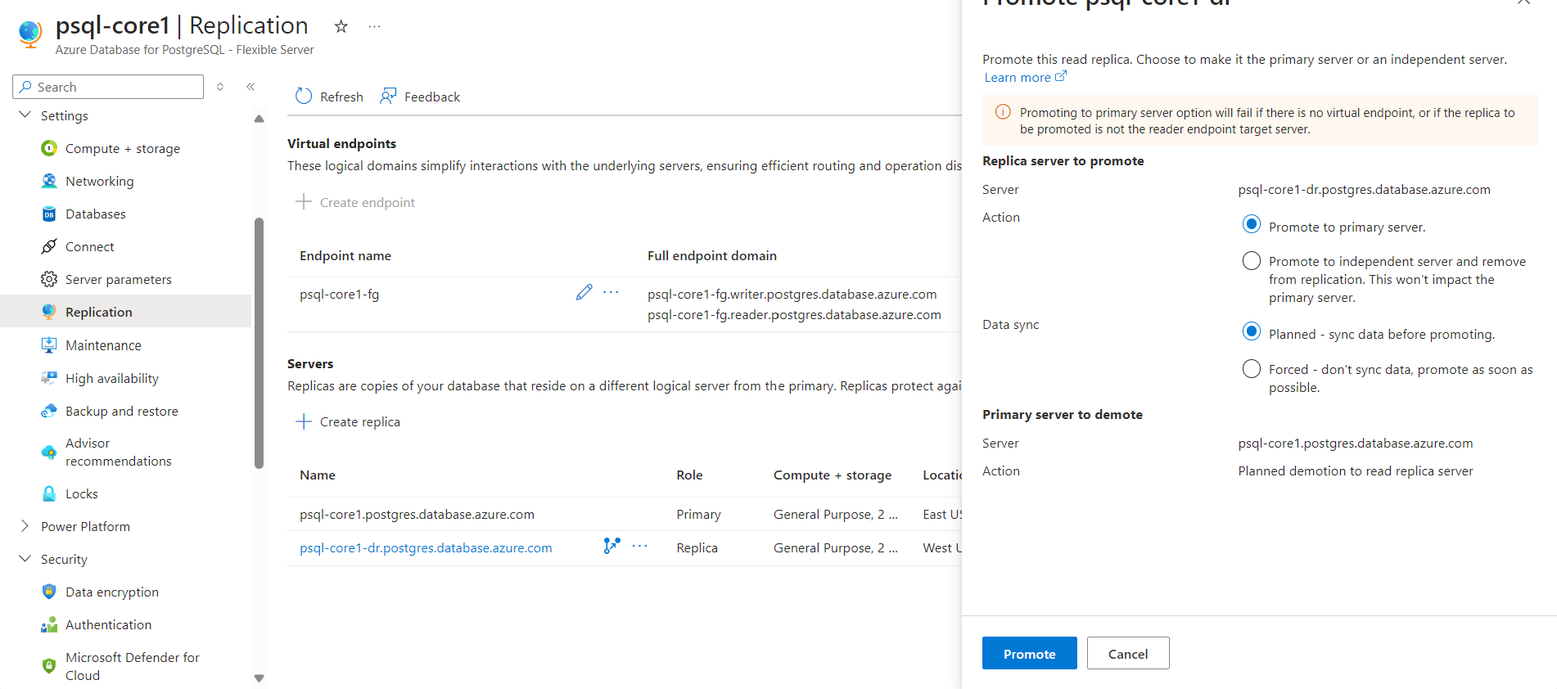The image size is (1557, 689).
Task: Click the sidebar expand/collapse sort arrows icon
Action: [220, 86]
